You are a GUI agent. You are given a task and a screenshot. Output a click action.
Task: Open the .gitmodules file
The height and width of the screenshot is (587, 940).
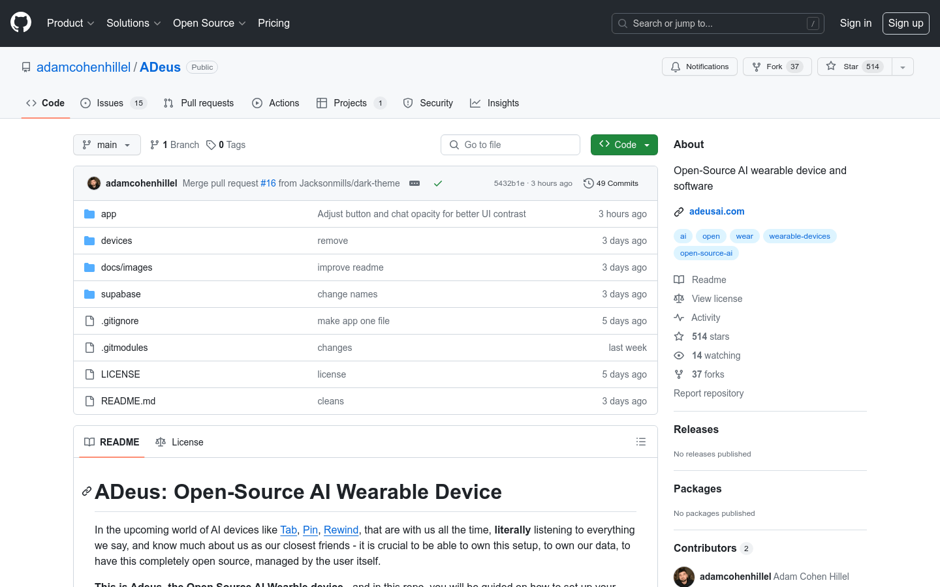(x=124, y=348)
